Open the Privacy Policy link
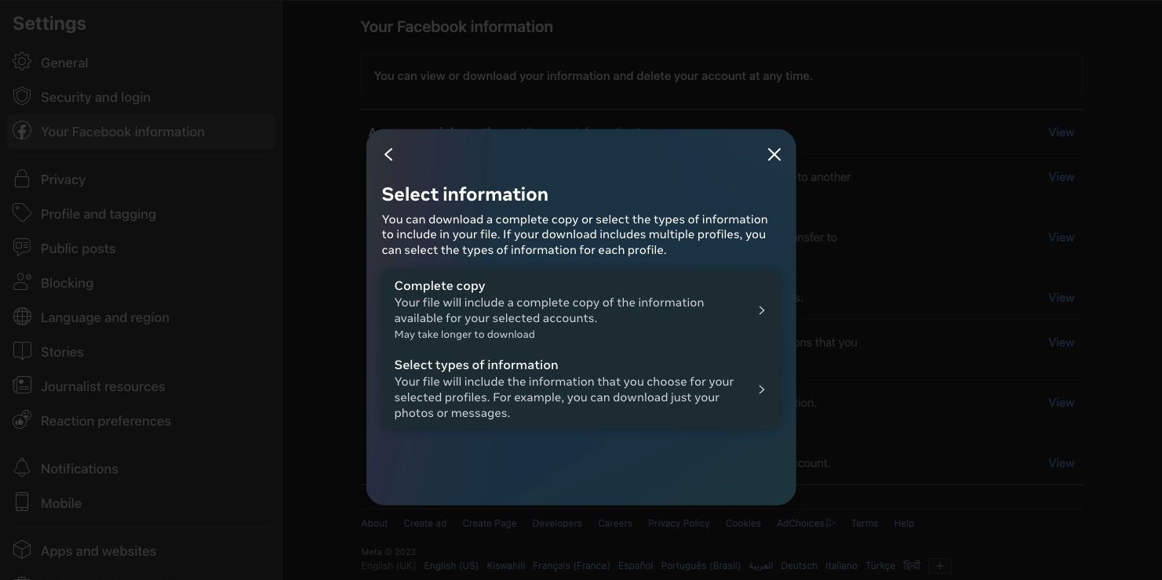 678,523
